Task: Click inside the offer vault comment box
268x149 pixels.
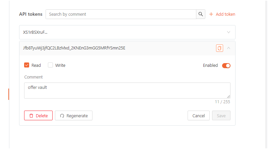Action: point(127,91)
